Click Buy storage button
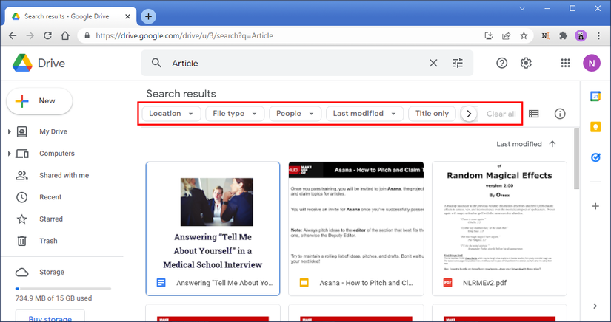This screenshot has width=611, height=322. coord(50,316)
